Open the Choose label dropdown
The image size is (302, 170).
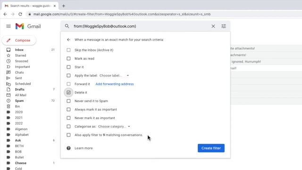(x=114, y=76)
